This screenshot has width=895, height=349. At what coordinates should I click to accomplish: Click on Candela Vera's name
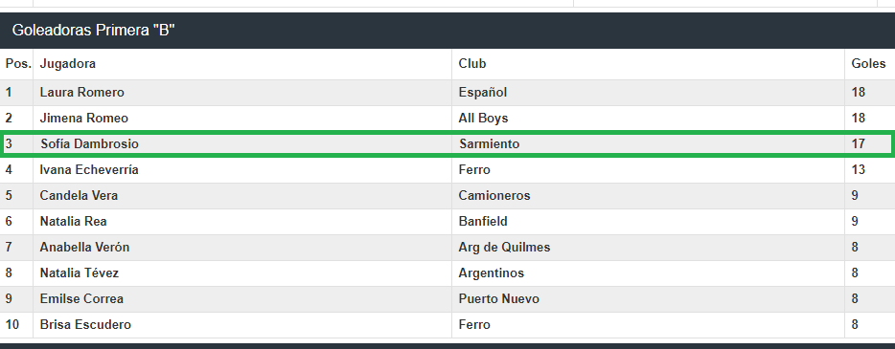[79, 195]
